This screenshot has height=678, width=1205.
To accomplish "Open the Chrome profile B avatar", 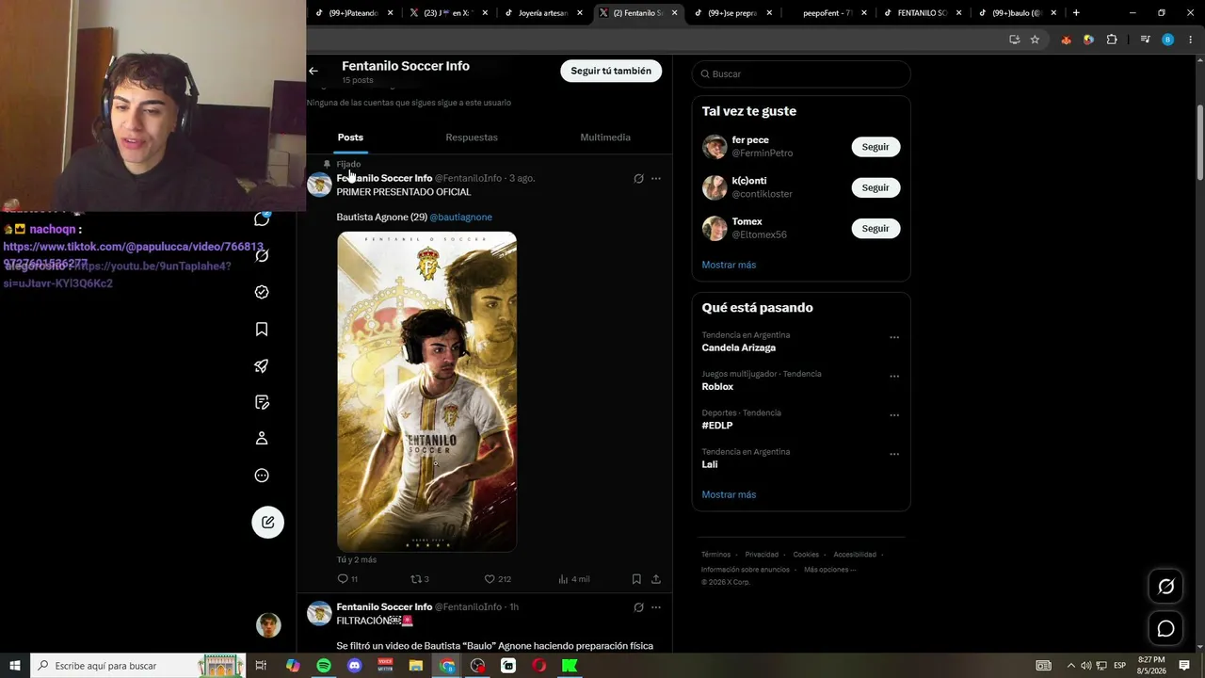I will pyautogui.click(x=1168, y=40).
